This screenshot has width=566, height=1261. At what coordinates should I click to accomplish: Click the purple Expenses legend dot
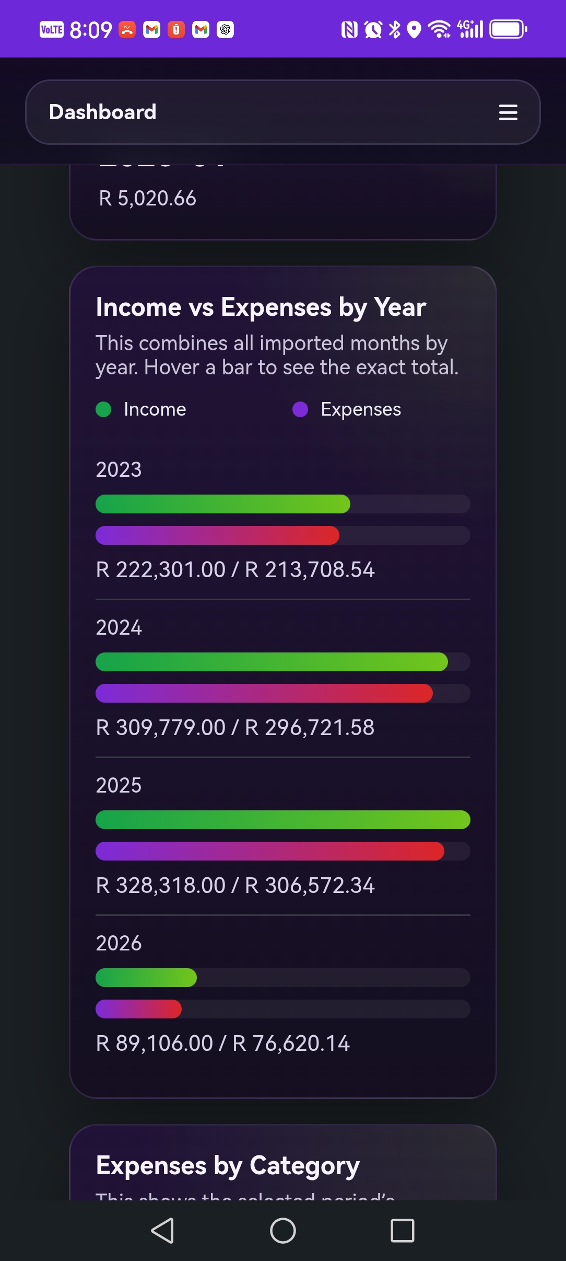301,409
